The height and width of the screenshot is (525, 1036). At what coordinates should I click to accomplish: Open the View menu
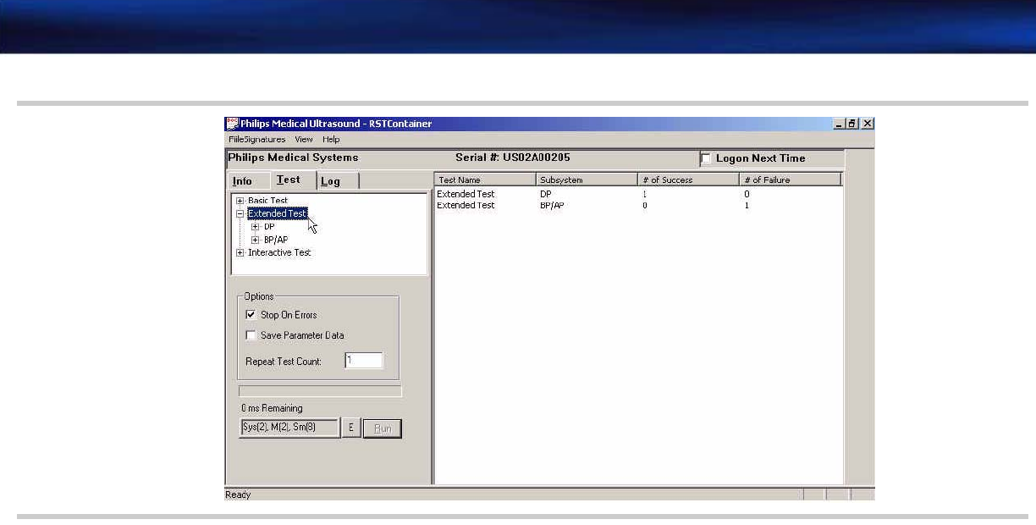[x=304, y=140]
